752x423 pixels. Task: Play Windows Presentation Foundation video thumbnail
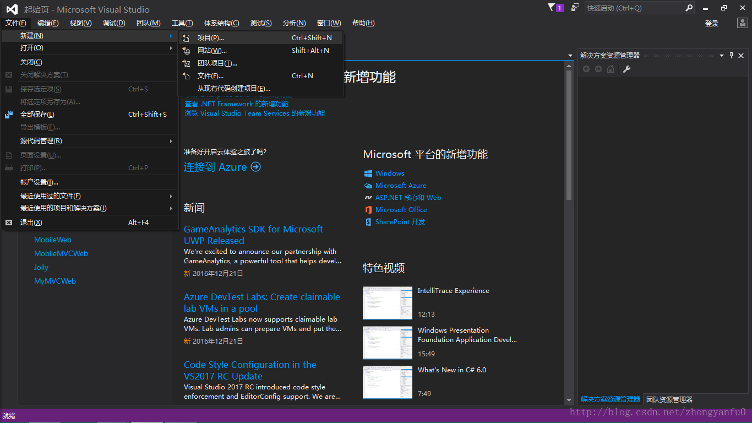click(388, 343)
